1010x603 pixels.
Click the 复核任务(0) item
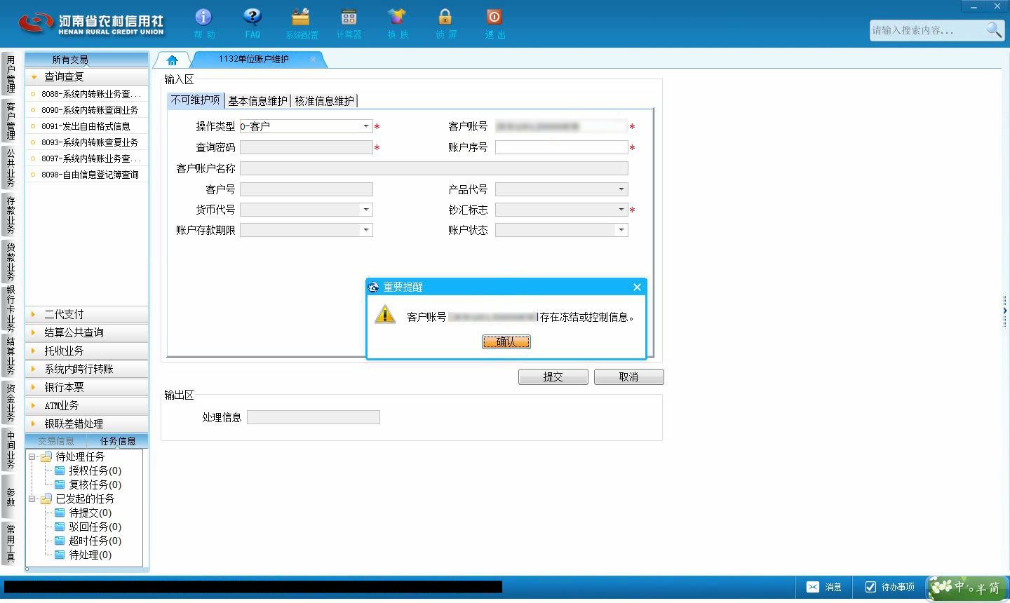click(x=95, y=485)
